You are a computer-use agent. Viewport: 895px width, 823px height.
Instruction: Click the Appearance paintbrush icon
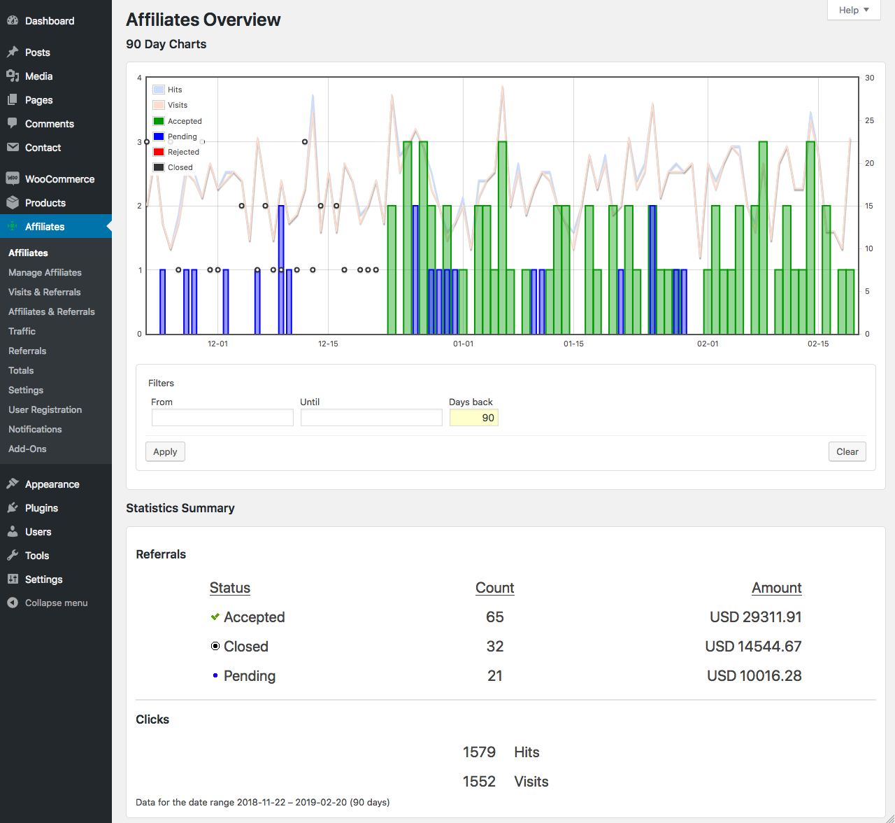(x=13, y=484)
